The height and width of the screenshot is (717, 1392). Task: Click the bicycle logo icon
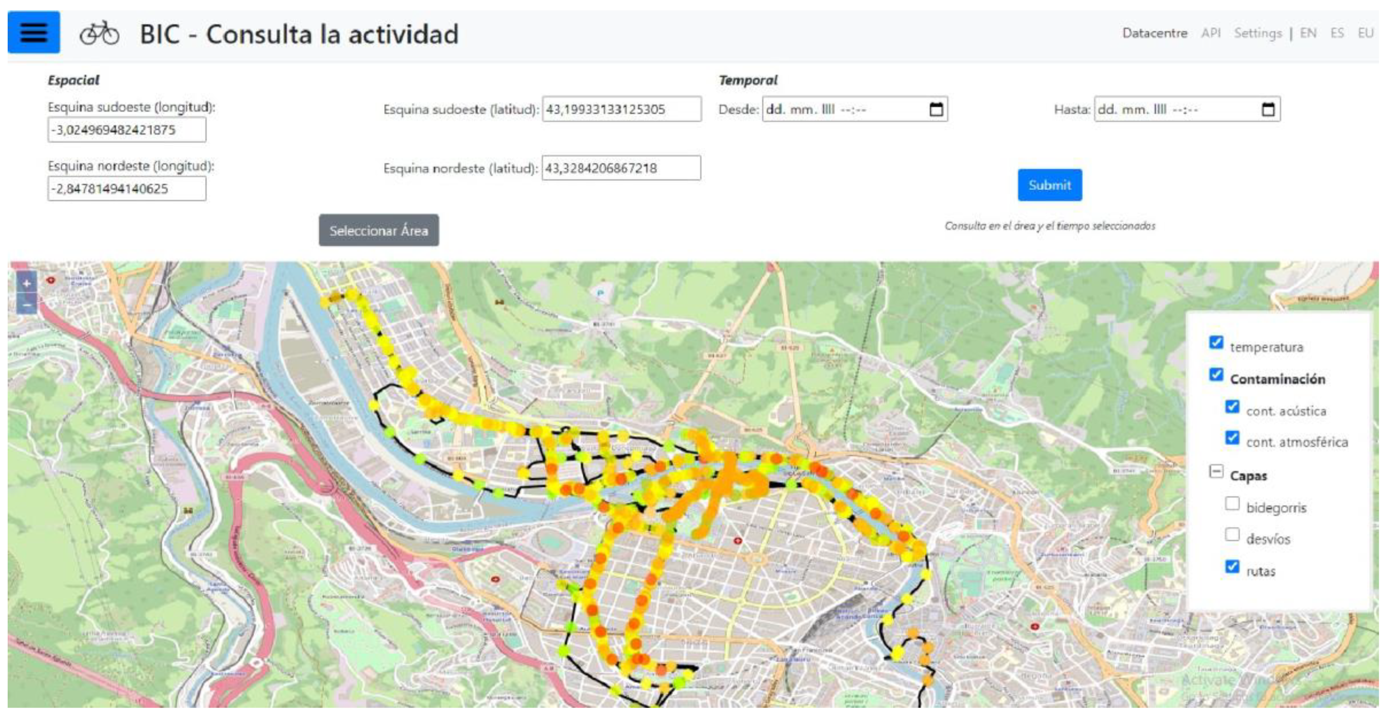(x=99, y=34)
